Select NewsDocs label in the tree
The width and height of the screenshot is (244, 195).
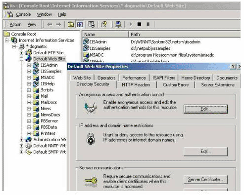[x=50, y=115]
